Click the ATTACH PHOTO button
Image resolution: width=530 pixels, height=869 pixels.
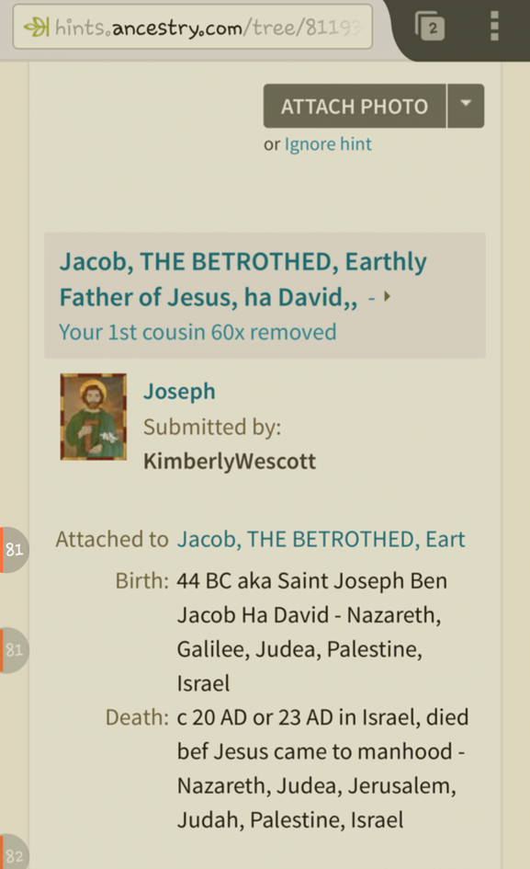click(x=355, y=106)
